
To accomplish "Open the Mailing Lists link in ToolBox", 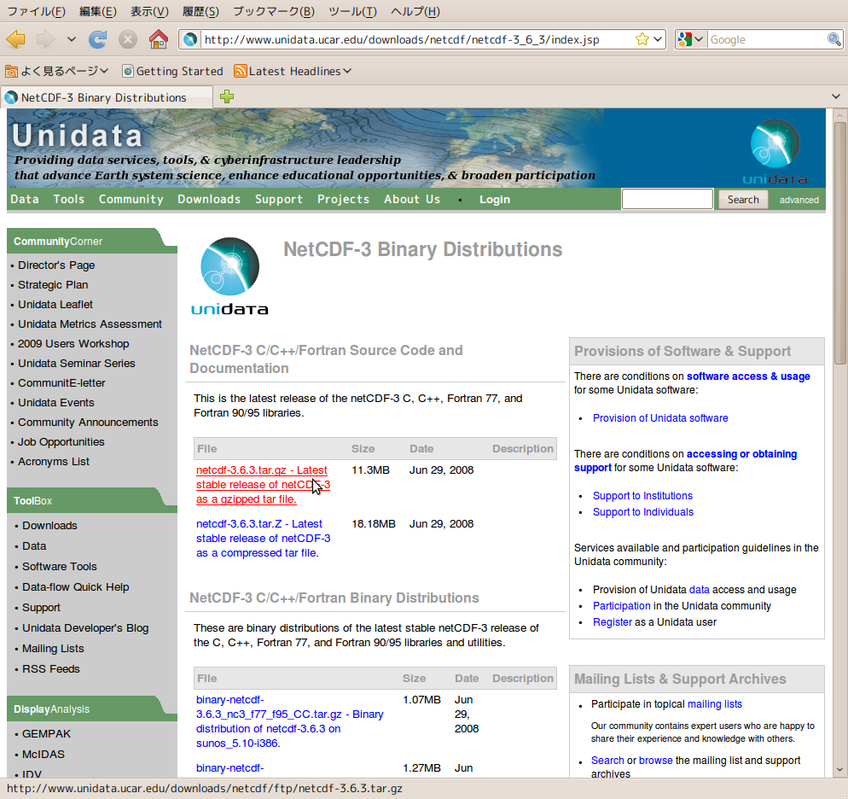I will coord(53,649).
